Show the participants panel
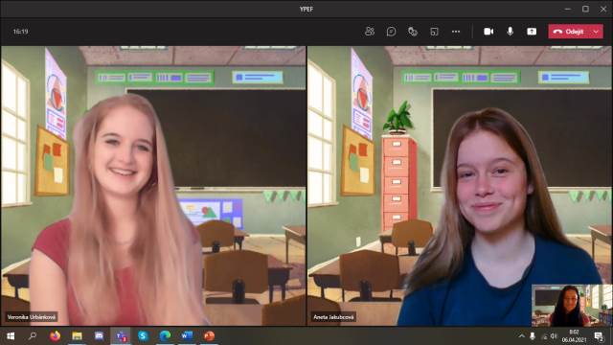Viewport: 613px width, 345px height. pos(370,32)
